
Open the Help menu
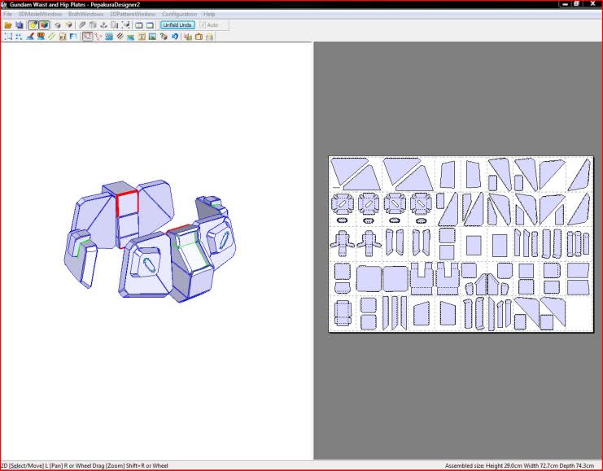(x=209, y=14)
